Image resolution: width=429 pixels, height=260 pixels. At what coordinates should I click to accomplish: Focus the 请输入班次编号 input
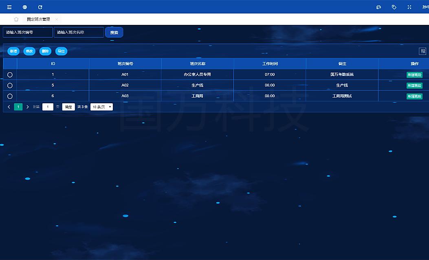[28, 32]
